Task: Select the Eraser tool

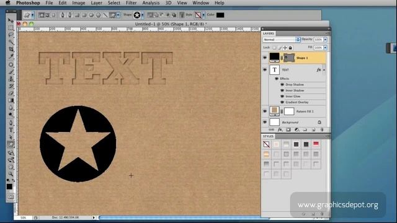Action: click(11, 94)
